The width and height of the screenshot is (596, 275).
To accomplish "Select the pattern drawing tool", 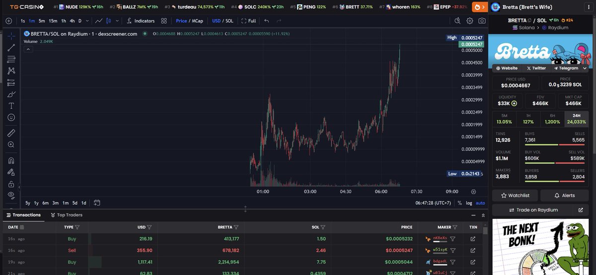I will click(x=11, y=71).
